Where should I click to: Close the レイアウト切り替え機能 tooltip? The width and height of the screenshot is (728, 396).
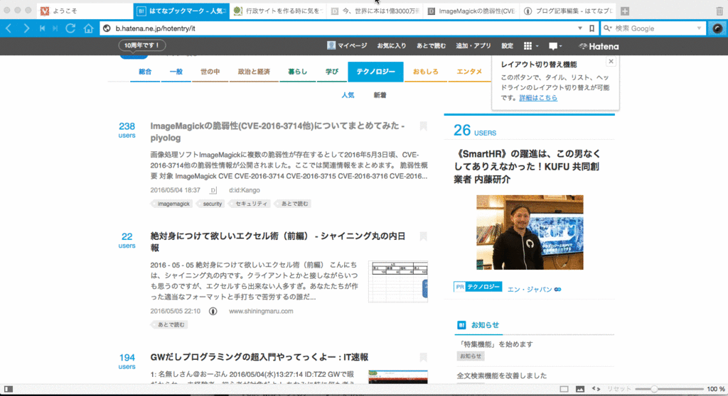point(611,61)
